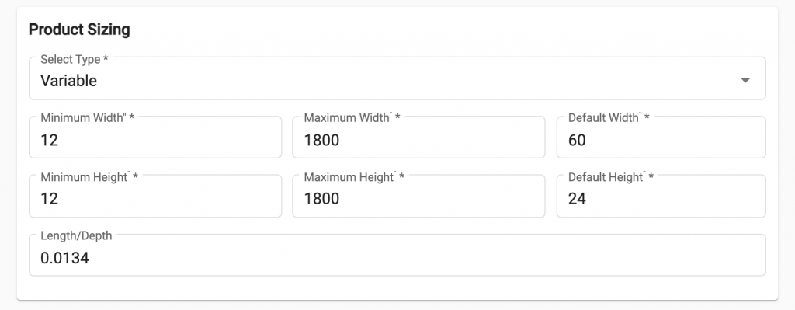Open the Select Type dropdown
The height and width of the screenshot is (310, 795).
397,78
